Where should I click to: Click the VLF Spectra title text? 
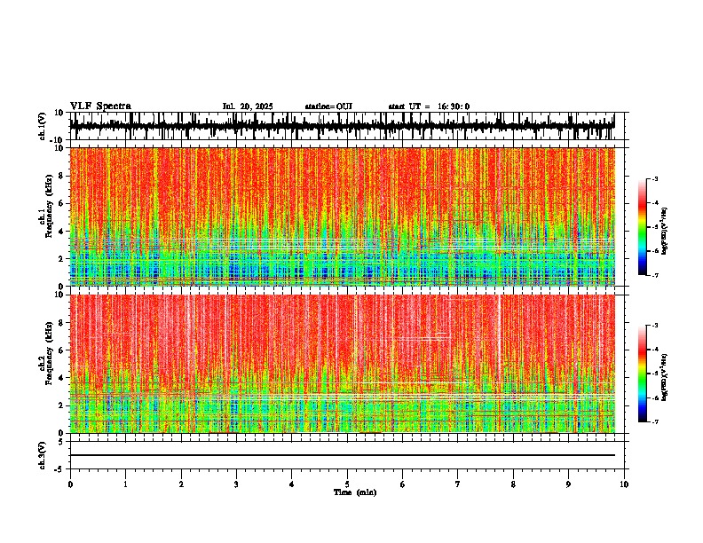click(x=100, y=106)
